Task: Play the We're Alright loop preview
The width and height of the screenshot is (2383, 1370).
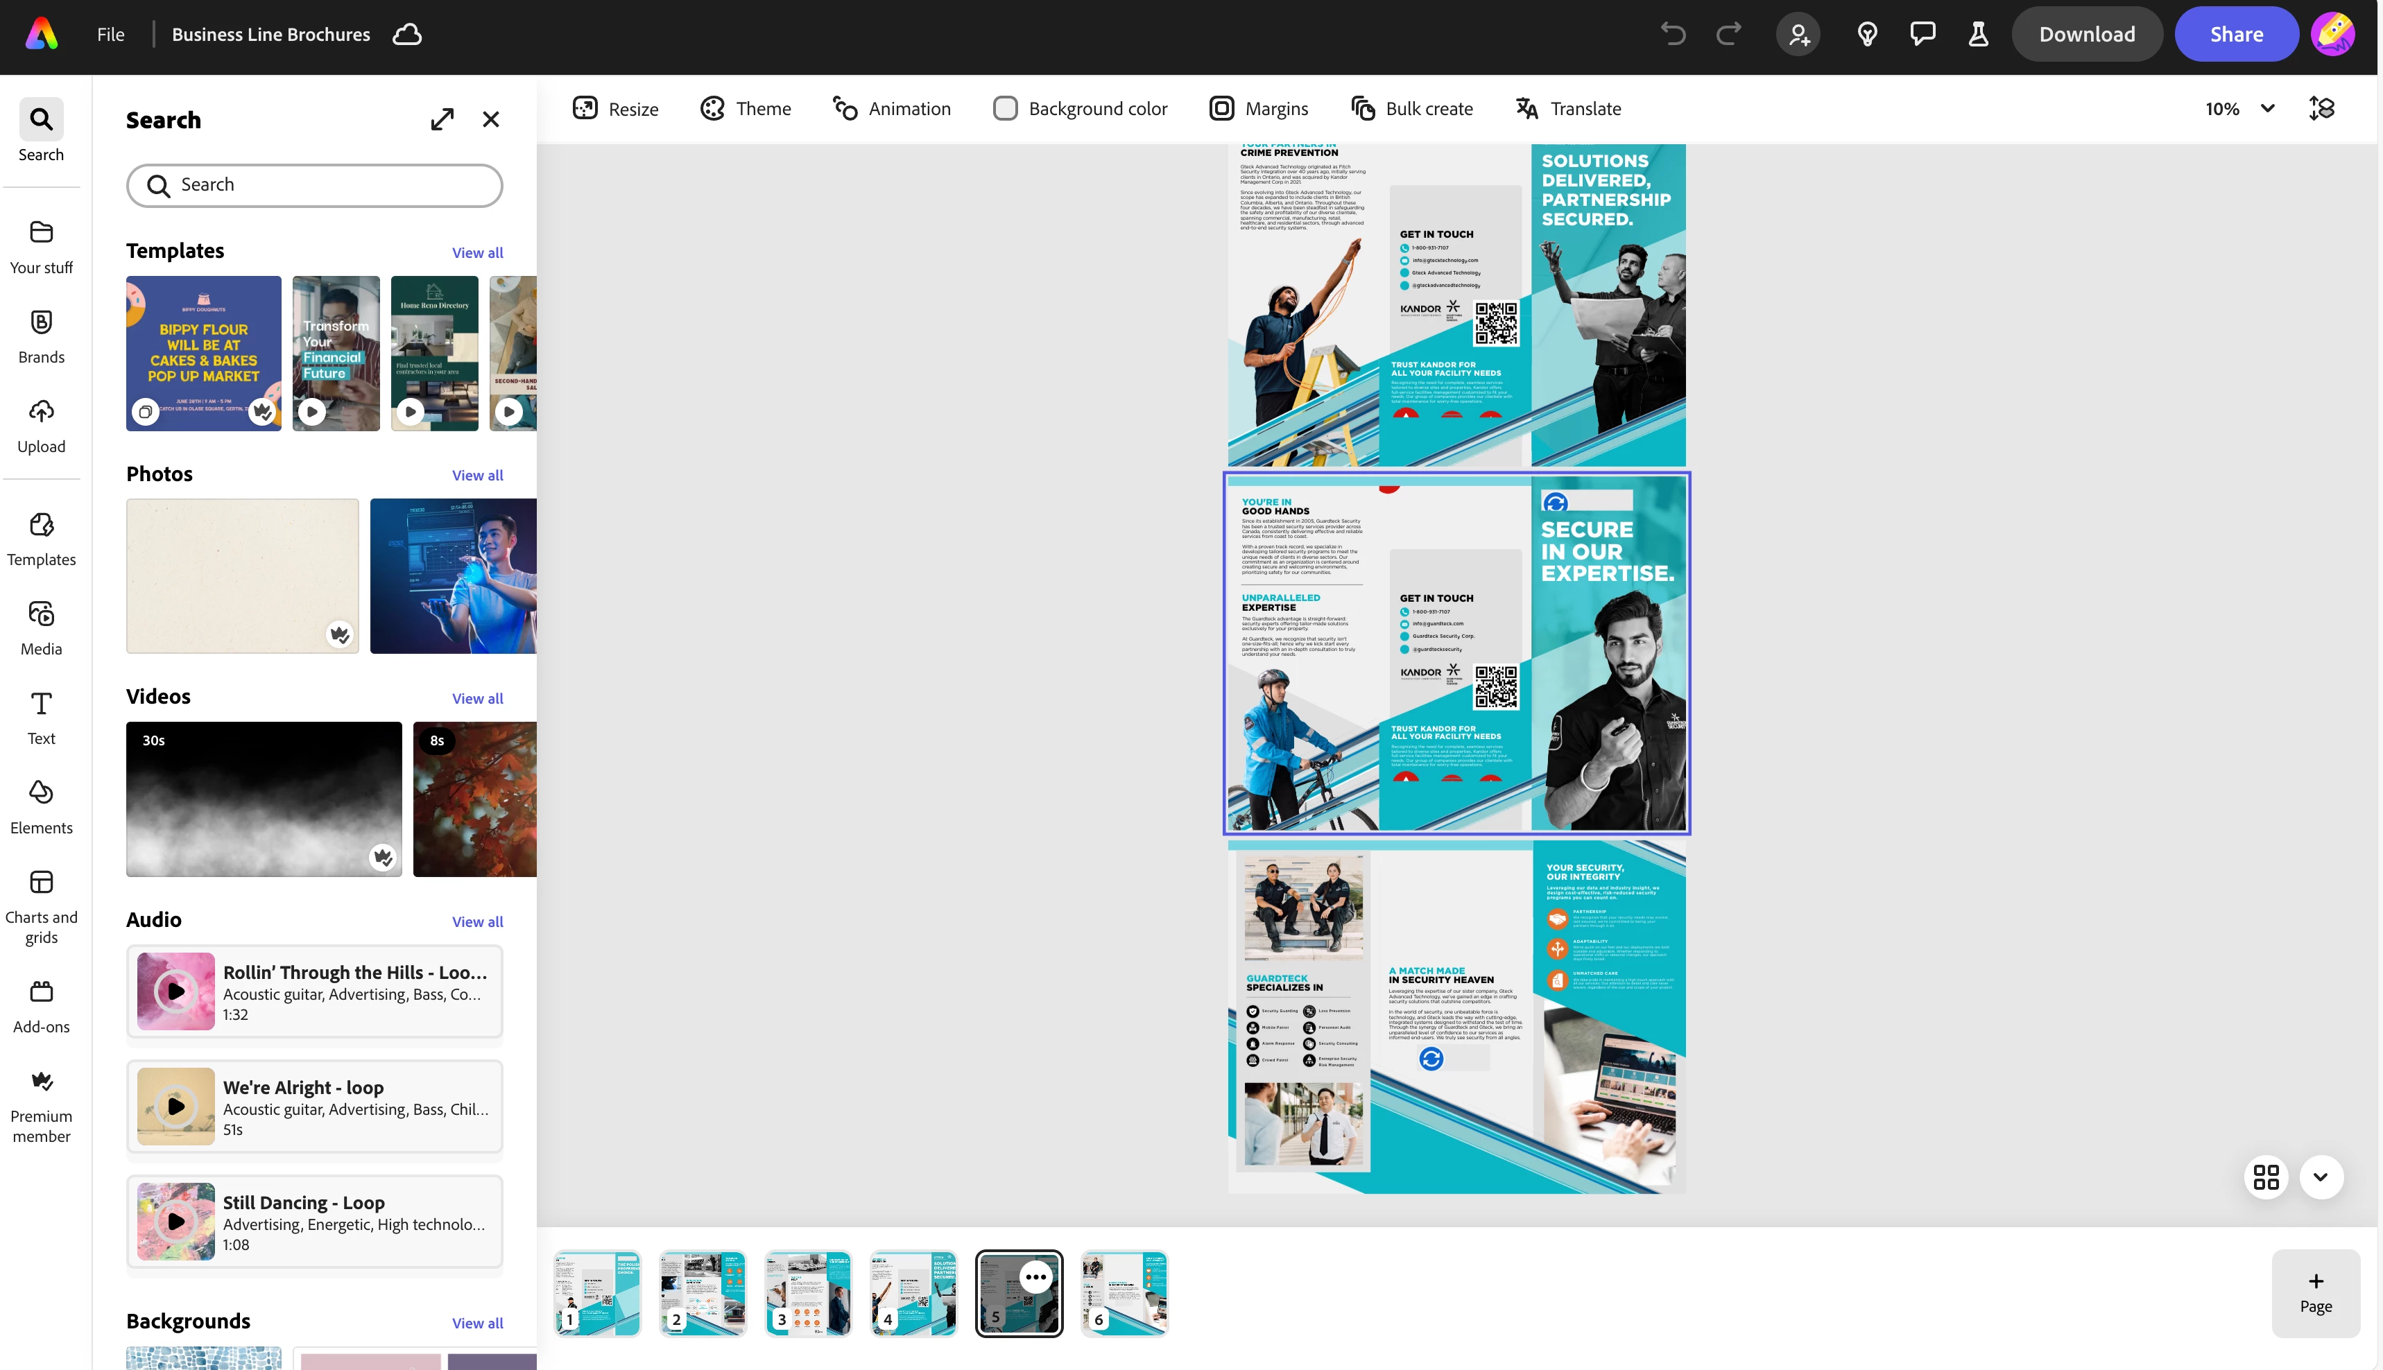Action: point(176,1106)
